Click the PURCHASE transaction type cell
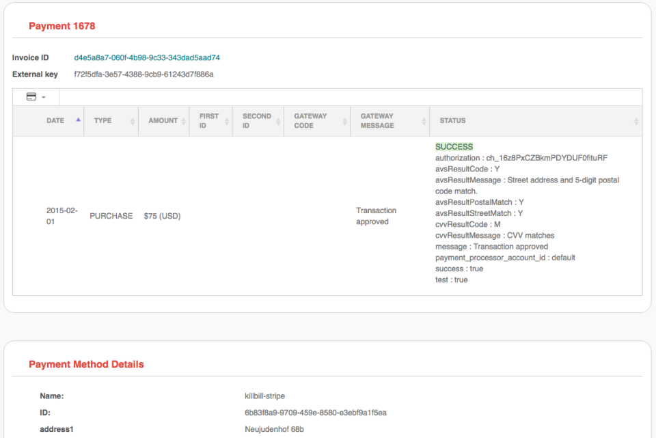 pos(111,216)
